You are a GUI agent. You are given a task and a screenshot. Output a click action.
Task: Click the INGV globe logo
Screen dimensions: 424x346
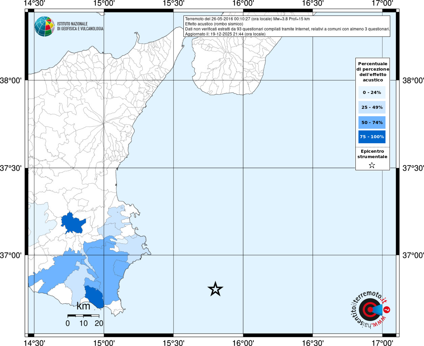coord(45,26)
